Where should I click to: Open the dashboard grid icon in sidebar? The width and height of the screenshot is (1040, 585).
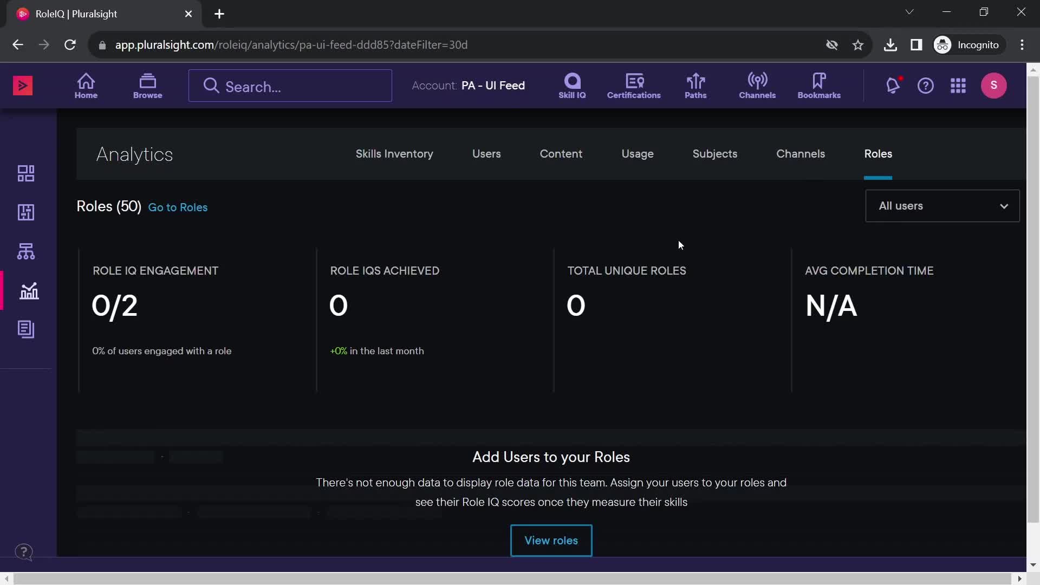[26, 173]
